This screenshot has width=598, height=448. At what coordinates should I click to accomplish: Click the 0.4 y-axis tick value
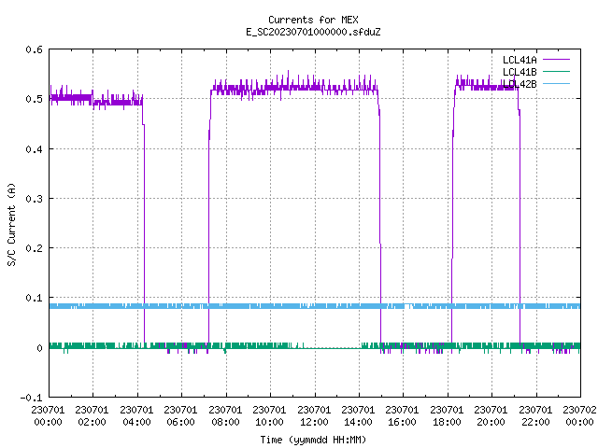(34, 149)
